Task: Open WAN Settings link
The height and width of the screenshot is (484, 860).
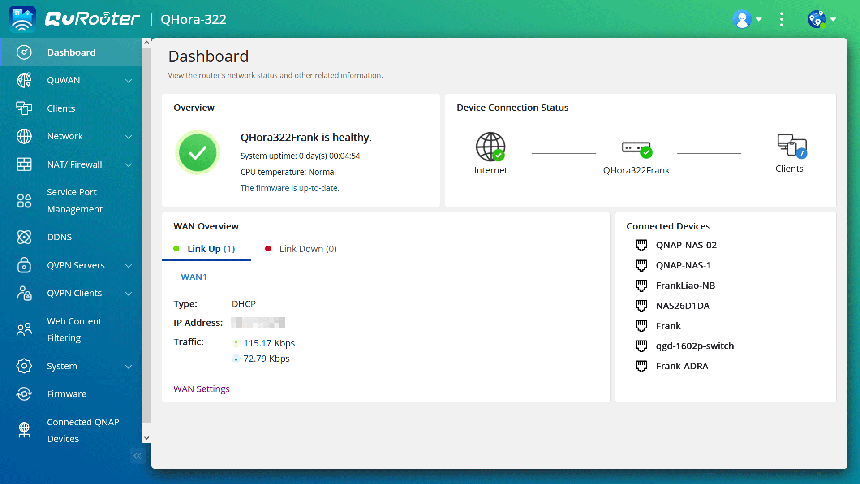Action: (201, 389)
